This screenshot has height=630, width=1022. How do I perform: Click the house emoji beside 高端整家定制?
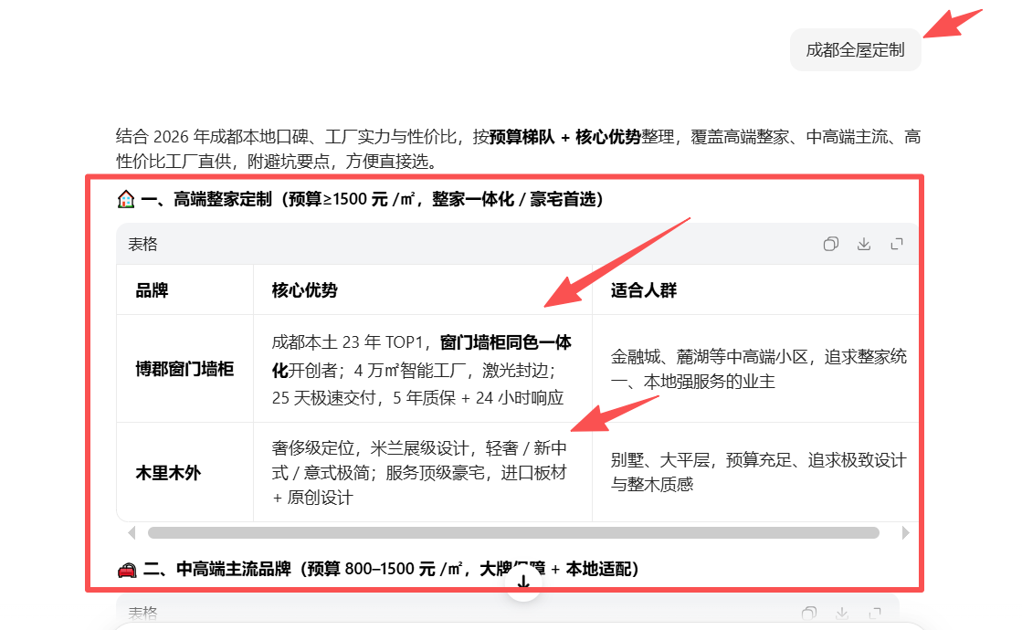(x=126, y=199)
